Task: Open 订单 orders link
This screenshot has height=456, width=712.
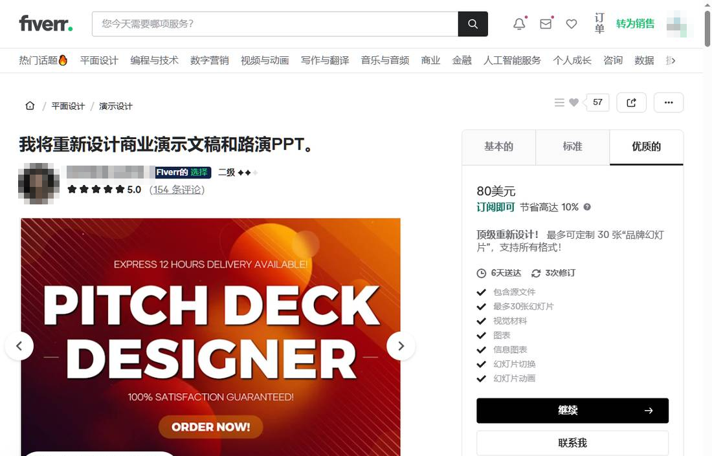Action: (x=599, y=23)
